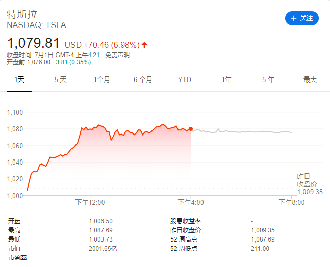Open the 1年 chart tab
Image resolution: width=330 pixels, height=267 pixels.
click(x=226, y=79)
